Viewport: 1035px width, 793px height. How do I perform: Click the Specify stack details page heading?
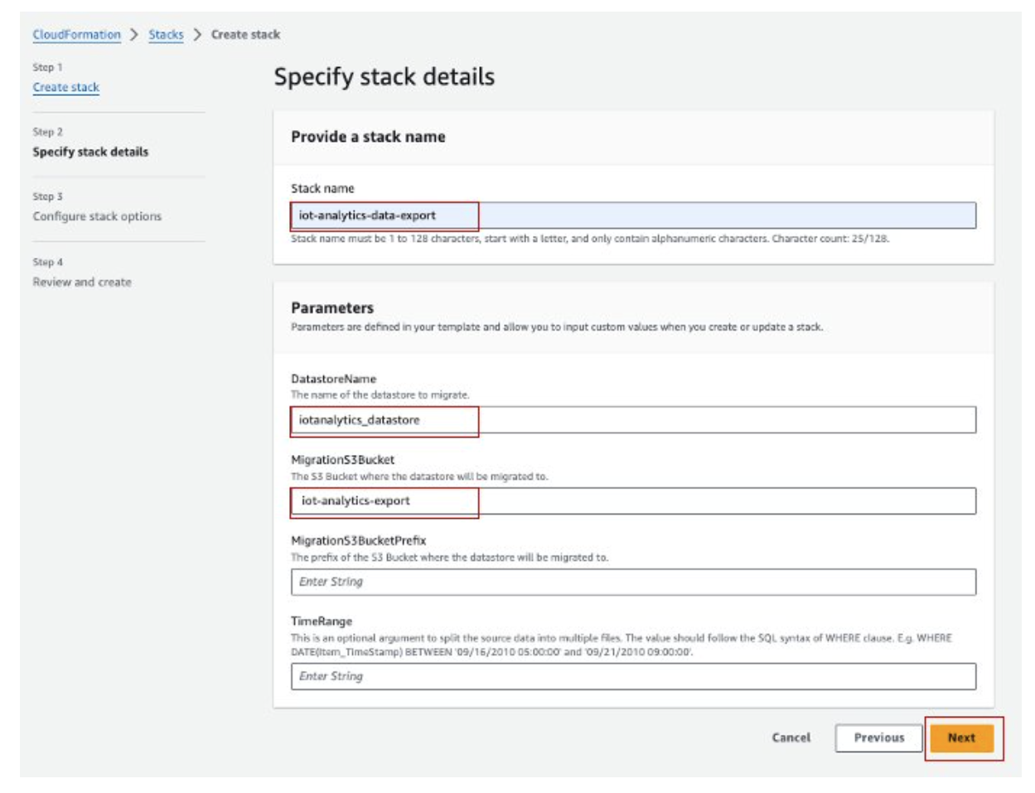pyautogui.click(x=384, y=77)
